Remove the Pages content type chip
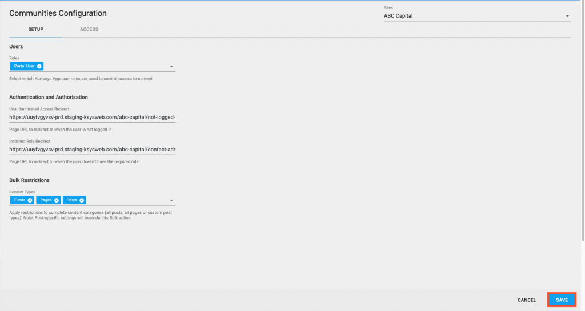Image resolution: width=585 pixels, height=311 pixels. [x=57, y=200]
